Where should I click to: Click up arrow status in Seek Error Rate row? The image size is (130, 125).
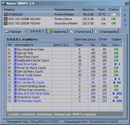coord(115,64)
